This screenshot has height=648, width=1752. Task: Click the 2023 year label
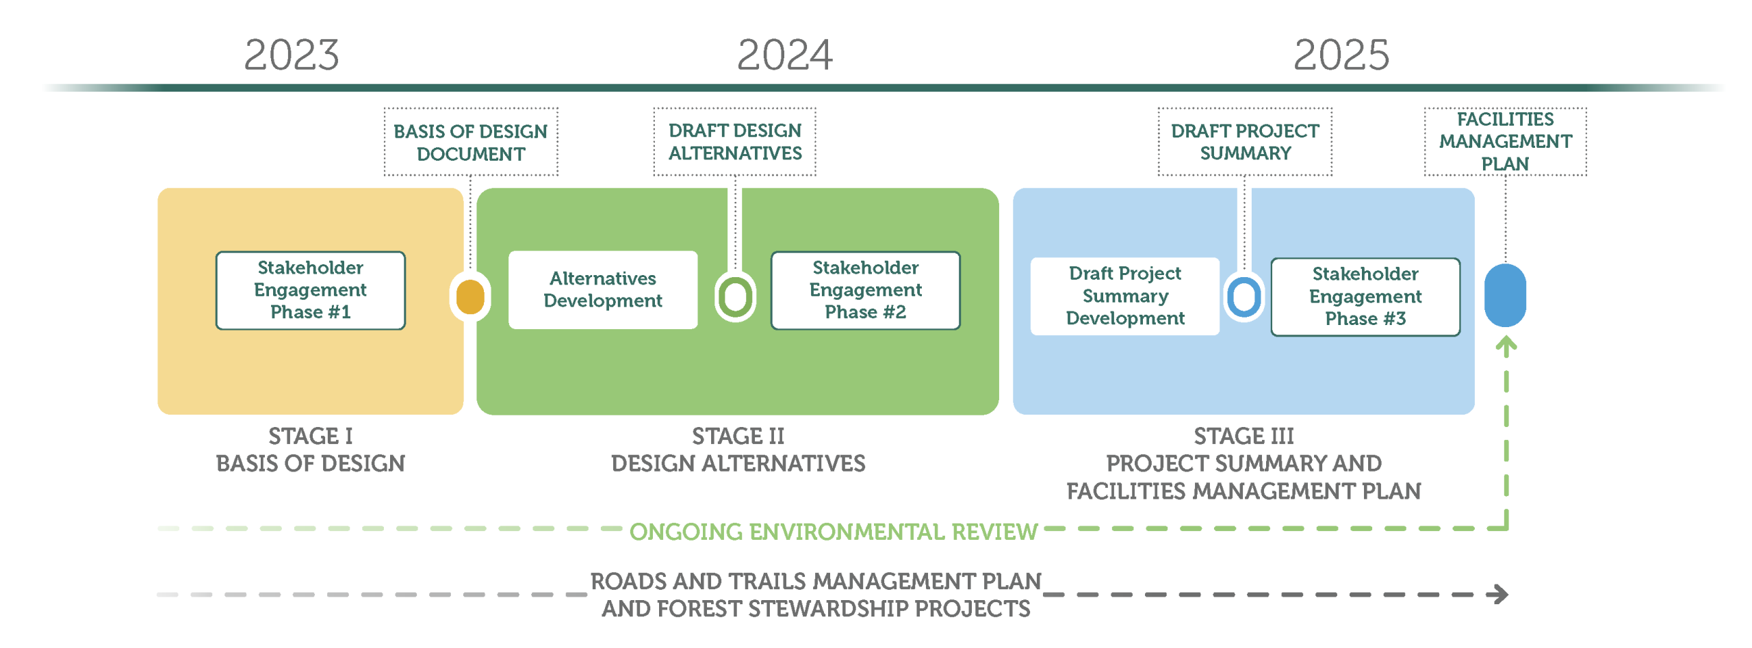[x=292, y=55]
